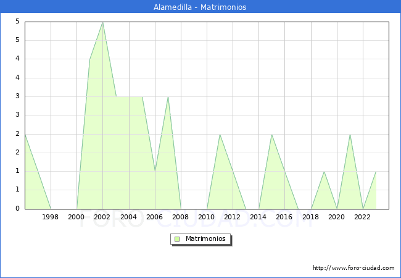
Task: Select the 2008 x-axis label
Action: click(x=181, y=217)
